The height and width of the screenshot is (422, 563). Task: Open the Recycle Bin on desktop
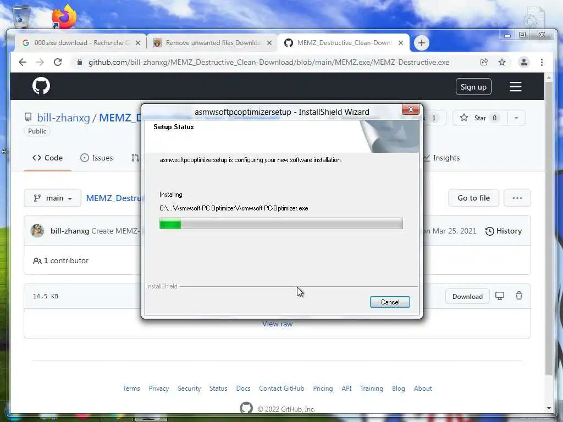[21, 16]
